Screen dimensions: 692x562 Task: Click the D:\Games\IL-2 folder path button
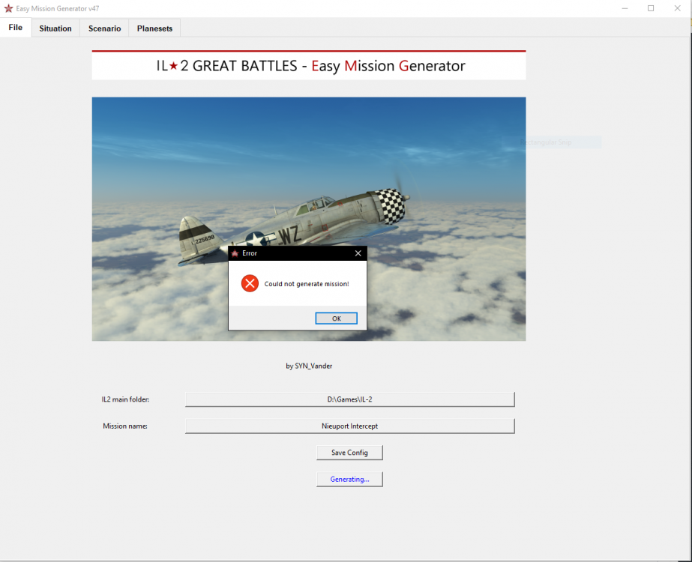(349, 399)
